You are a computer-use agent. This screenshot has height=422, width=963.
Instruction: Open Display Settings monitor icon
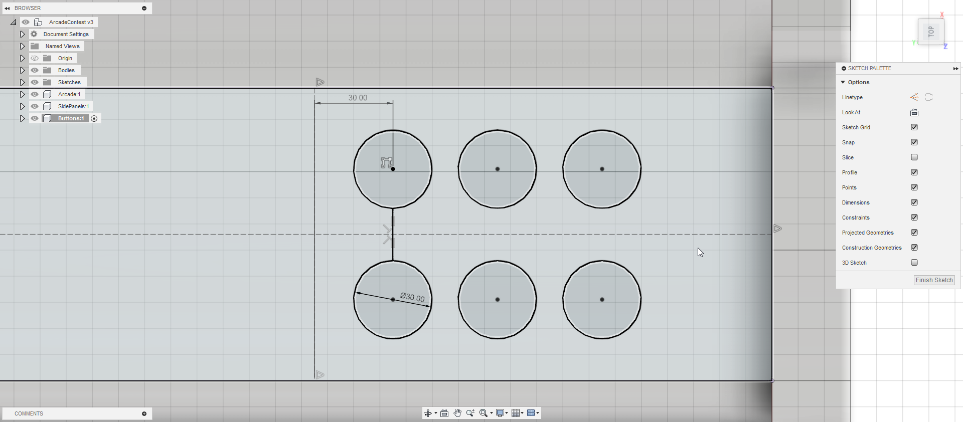[500, 413]
